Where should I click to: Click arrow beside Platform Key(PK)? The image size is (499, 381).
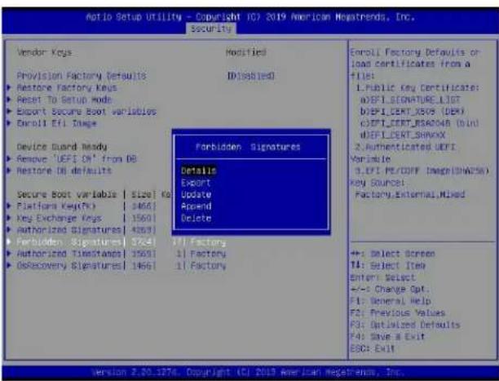9,206
